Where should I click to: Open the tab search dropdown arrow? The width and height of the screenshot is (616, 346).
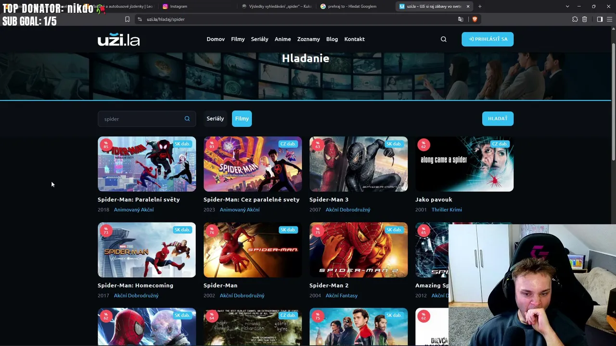point(567,6)
